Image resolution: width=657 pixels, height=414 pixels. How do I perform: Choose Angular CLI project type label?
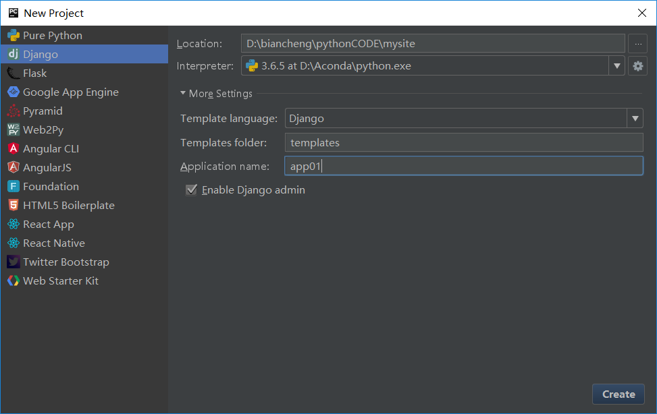[51, 148]
